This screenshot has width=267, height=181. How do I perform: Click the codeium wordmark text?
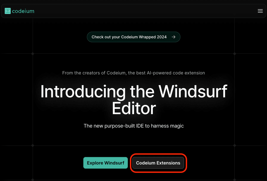click(x=23, y=11)
